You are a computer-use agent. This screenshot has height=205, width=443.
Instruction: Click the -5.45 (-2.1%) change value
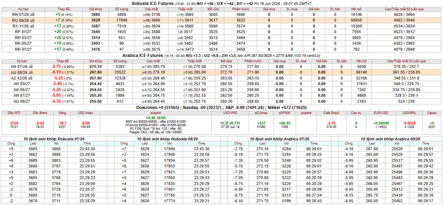(63, 84)
